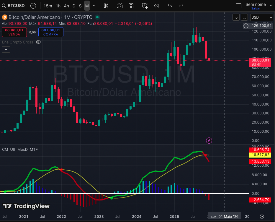This screenshot has height=222, width=275.
Task: Create an alert using the clock icon
Action: tap(144, 6)
